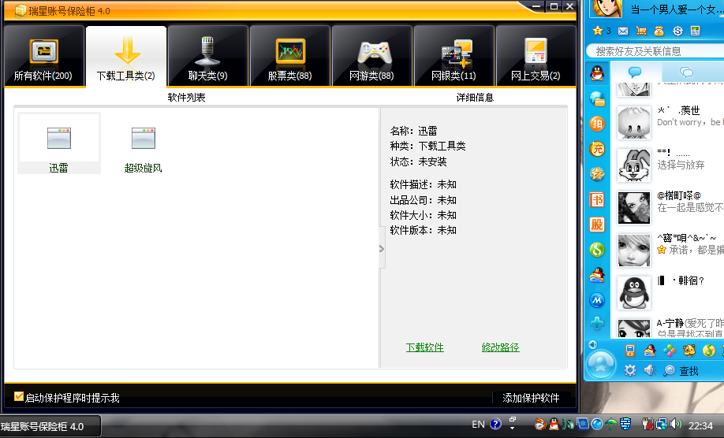Open QQ surfing penguin icon in bottom bar
The image size is (724, 438).
click(x=650, y=351)
